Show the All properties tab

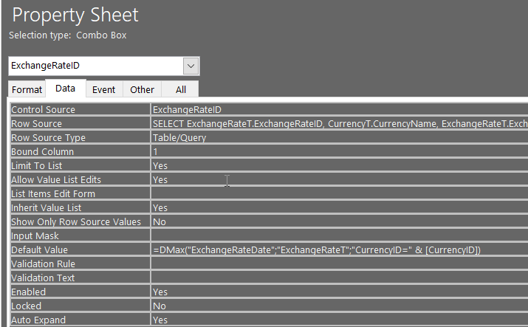180,89
